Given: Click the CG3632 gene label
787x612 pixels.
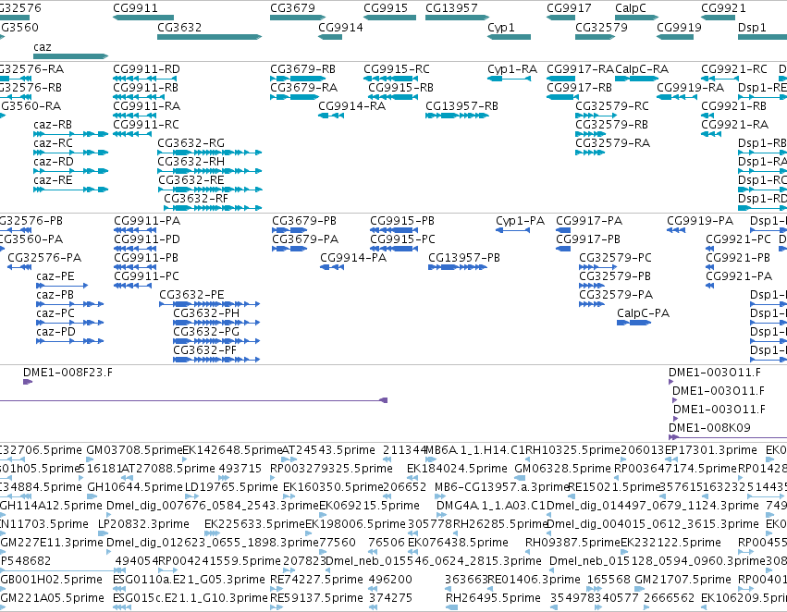Looking at the screenshot, I should 179,28.
